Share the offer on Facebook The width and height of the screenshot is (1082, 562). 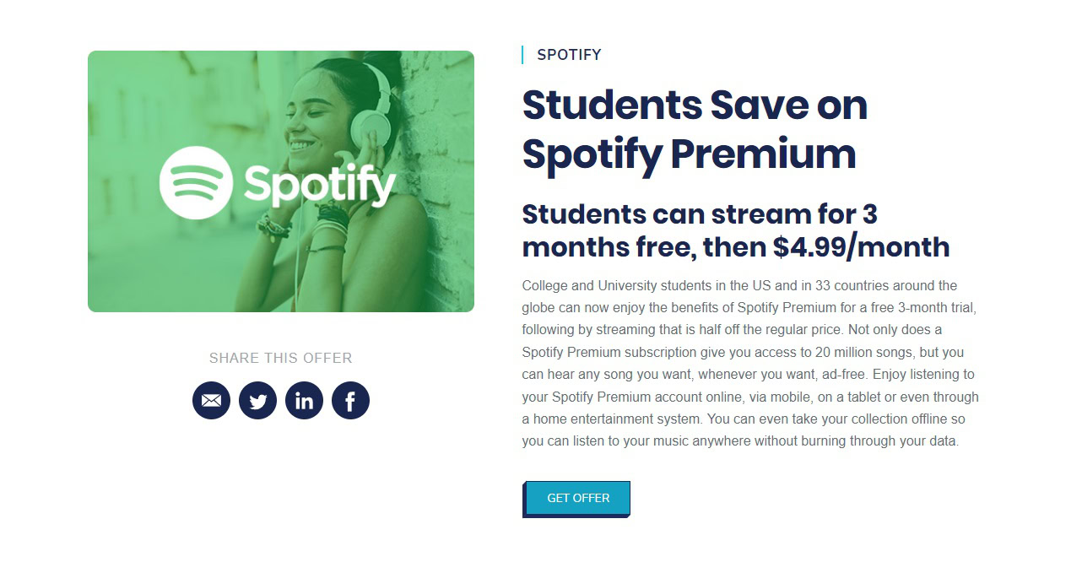coord(350,401)
